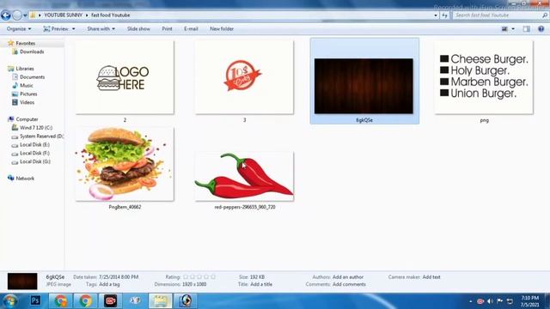Open Help with the question mark icon
The image size is (550, 309).
point(541,28)
